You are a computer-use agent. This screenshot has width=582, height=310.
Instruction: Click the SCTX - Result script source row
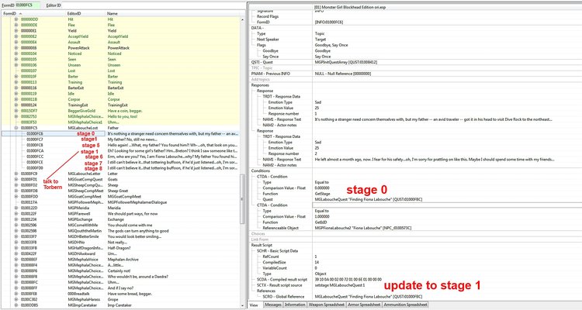tap(415, 285)
